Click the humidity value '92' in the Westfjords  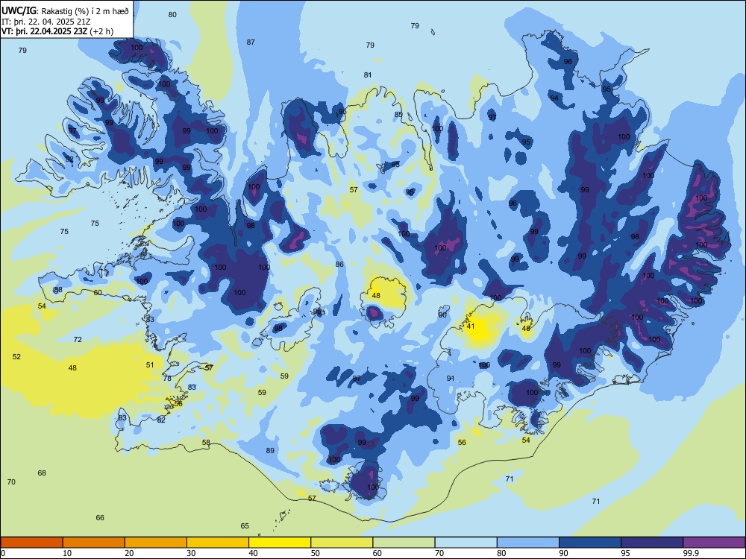point(69,160)
